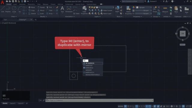Viewport: 192px width, 108px height.
Task: Click the Fillet tool
Action: 49,10
